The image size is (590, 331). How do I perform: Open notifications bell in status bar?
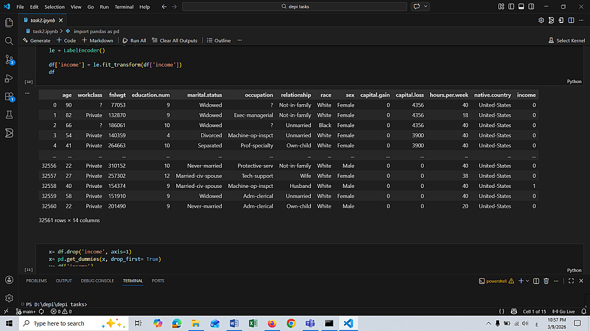point(584,312)
